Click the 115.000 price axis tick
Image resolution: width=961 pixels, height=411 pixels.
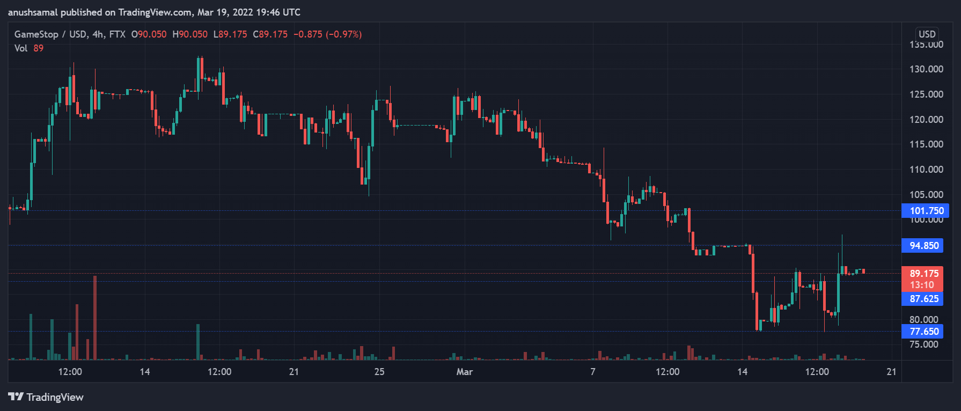[926, 144]
